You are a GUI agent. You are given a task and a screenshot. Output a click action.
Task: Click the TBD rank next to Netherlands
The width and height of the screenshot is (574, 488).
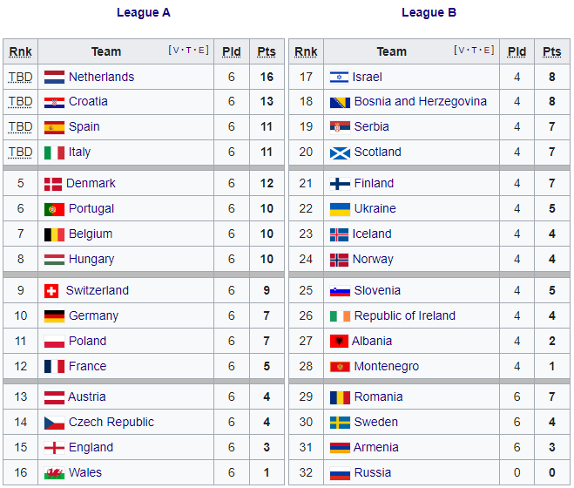20,77
